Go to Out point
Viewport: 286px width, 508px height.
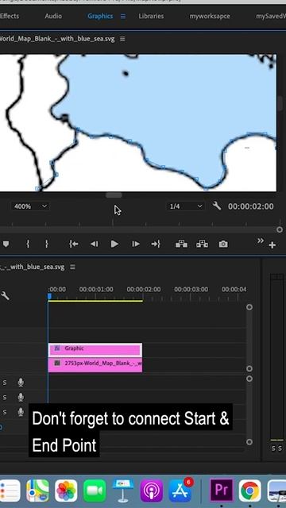[156, 244]
